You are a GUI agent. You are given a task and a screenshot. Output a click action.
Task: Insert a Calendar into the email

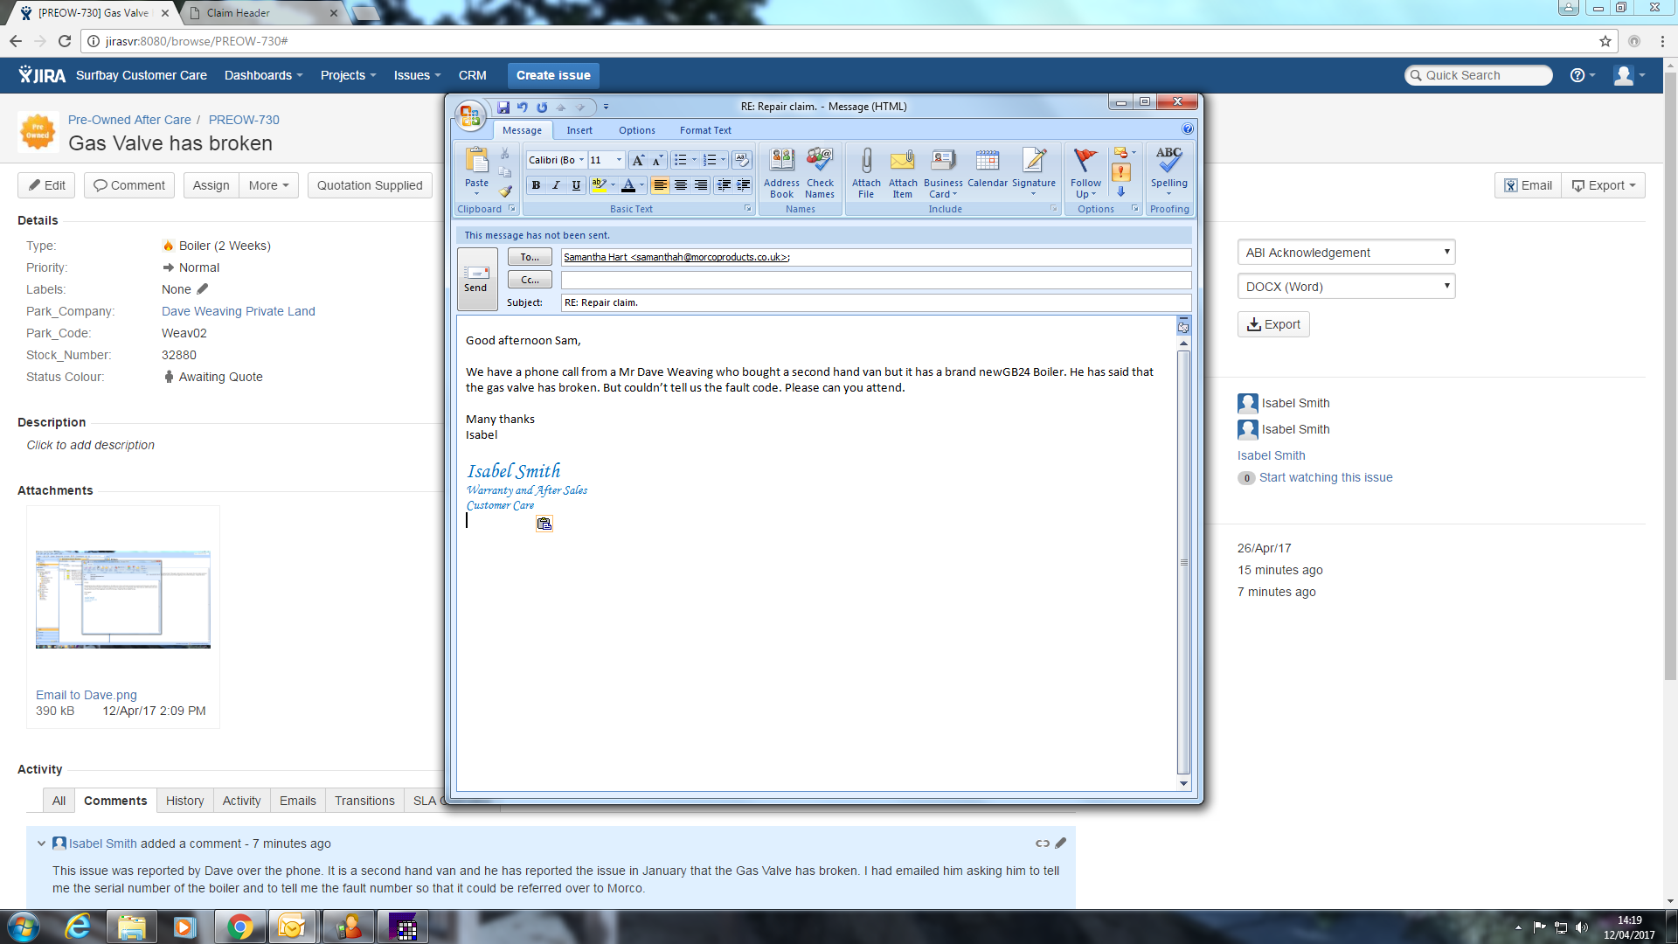click(x=987, y=162)
